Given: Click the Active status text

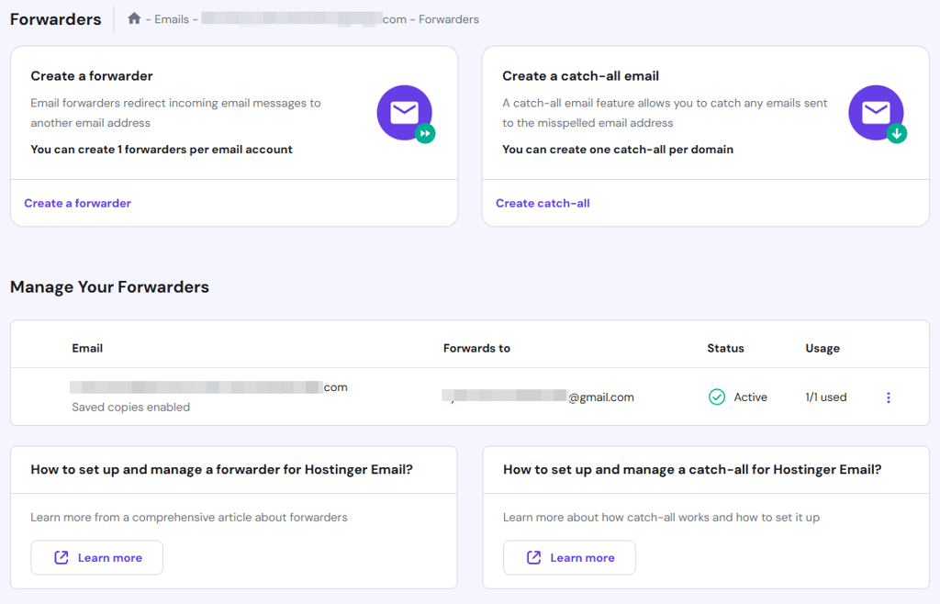Looking at the screenshot, I should (751, 397).
